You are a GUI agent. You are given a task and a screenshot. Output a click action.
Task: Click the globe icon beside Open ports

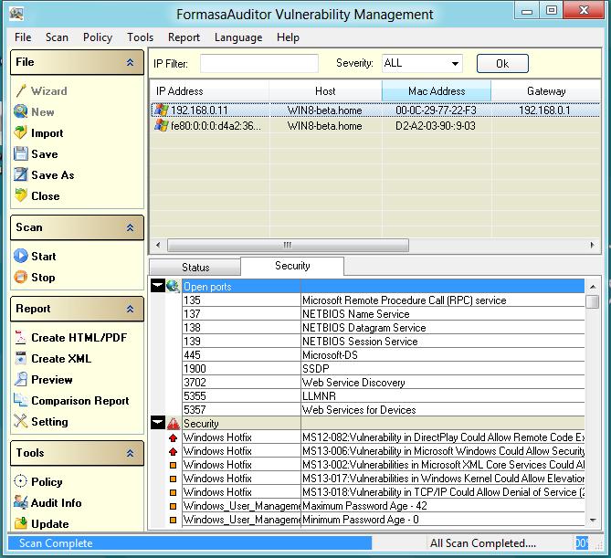(x=173, y=287)
